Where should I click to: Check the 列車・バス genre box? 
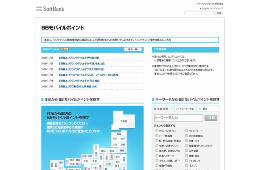pos(186,141)
